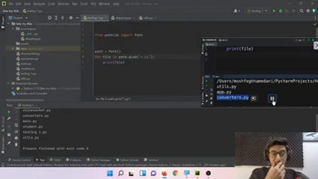The width and height of the screenshot is (318, 179).
Task: Click highlighted converters.py in the tutorial overlay
Action: (x=233, y=97)
